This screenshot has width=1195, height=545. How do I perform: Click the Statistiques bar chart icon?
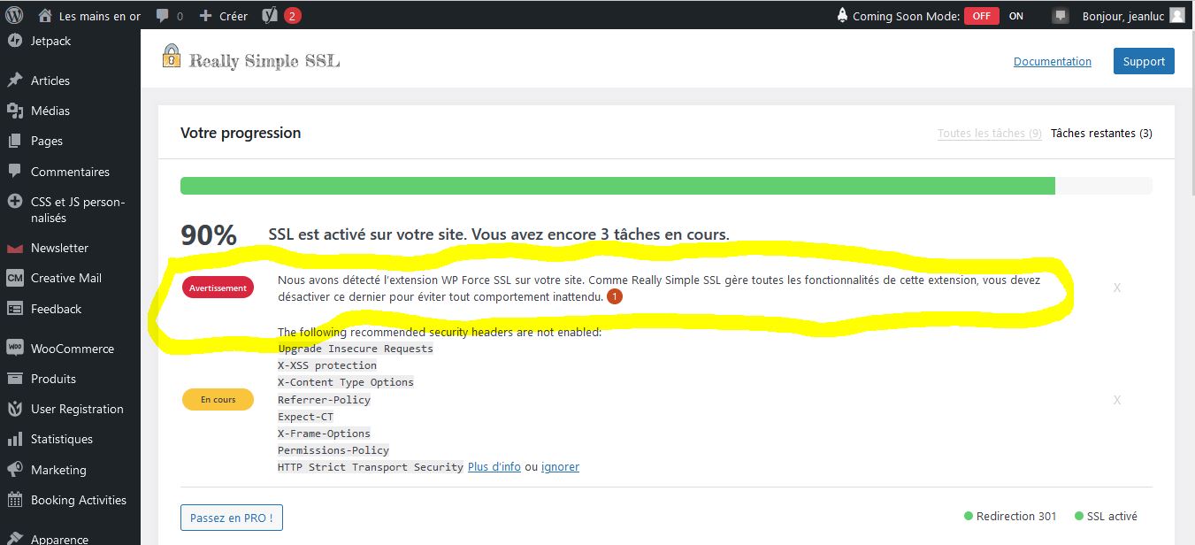[14, 439]
